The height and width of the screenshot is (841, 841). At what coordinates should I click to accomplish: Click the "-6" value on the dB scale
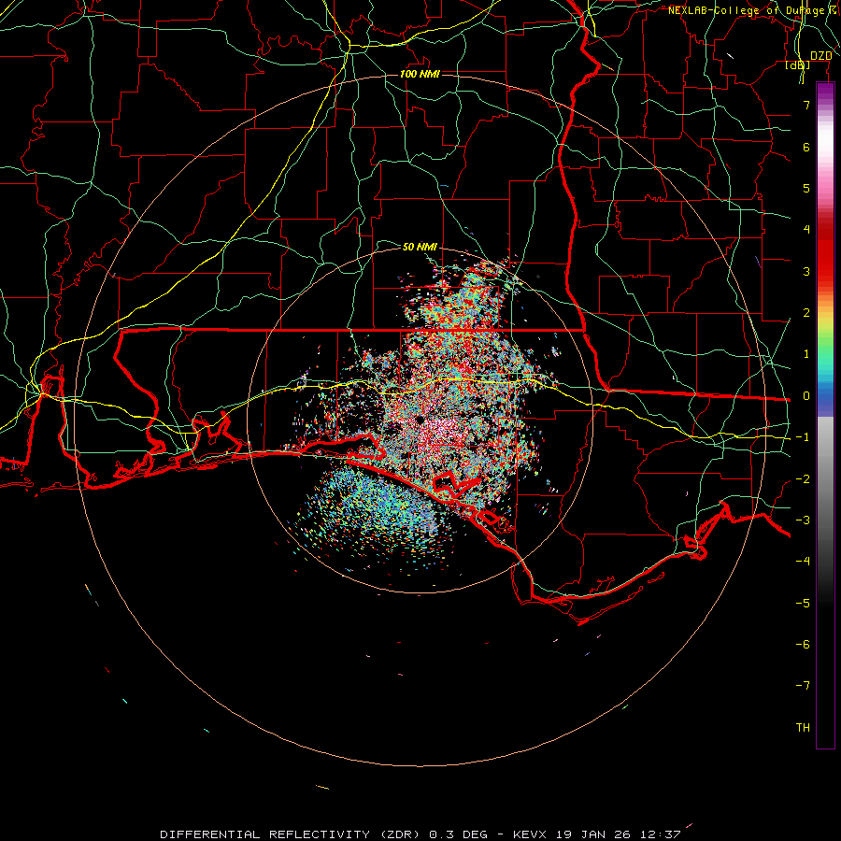(x=803, y=645)
